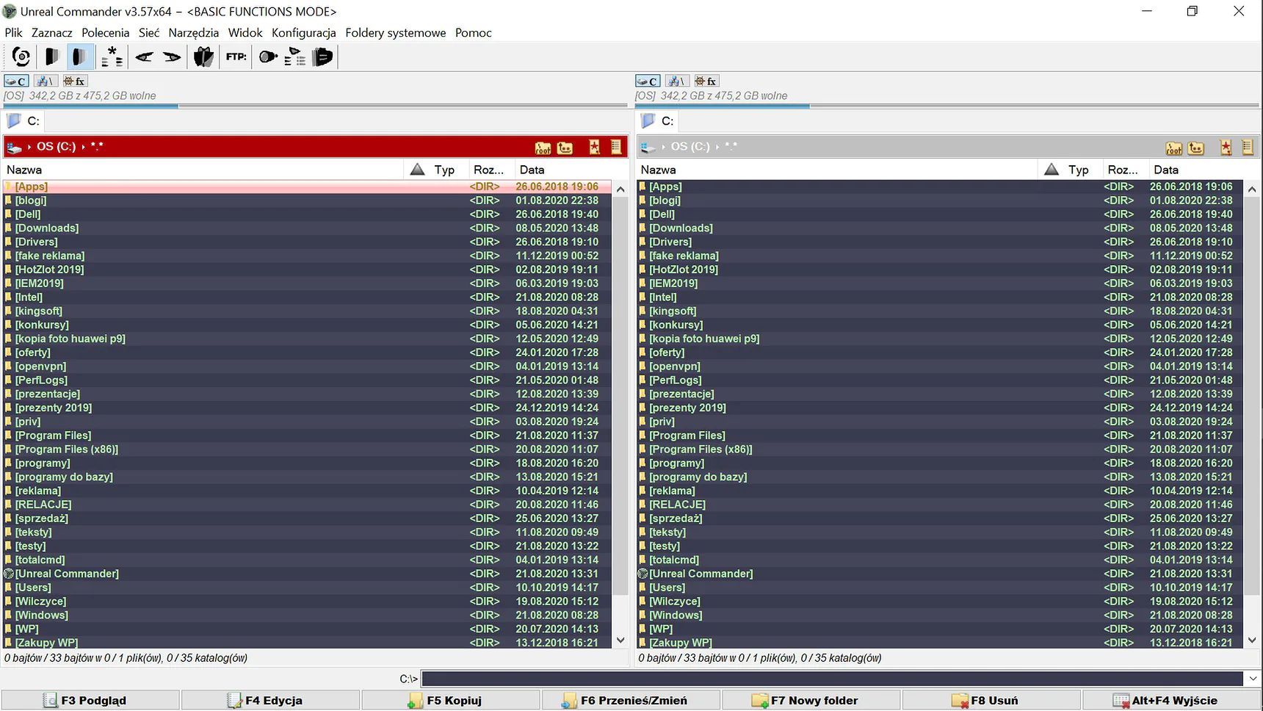Image resolution: width=1263 pixels, height=711 pixels.
Task: Click the Alt+F4 Wyjście button
Action: tap(1172, 700)
